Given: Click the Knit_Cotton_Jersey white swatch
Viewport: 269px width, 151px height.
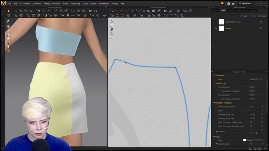Looking at the screenshot, I should tap(222, 22).
